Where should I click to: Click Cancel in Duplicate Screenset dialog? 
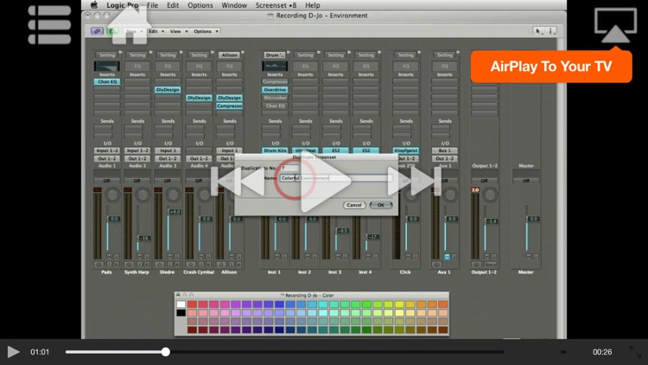pyautogui.click(x=354, y=205)
